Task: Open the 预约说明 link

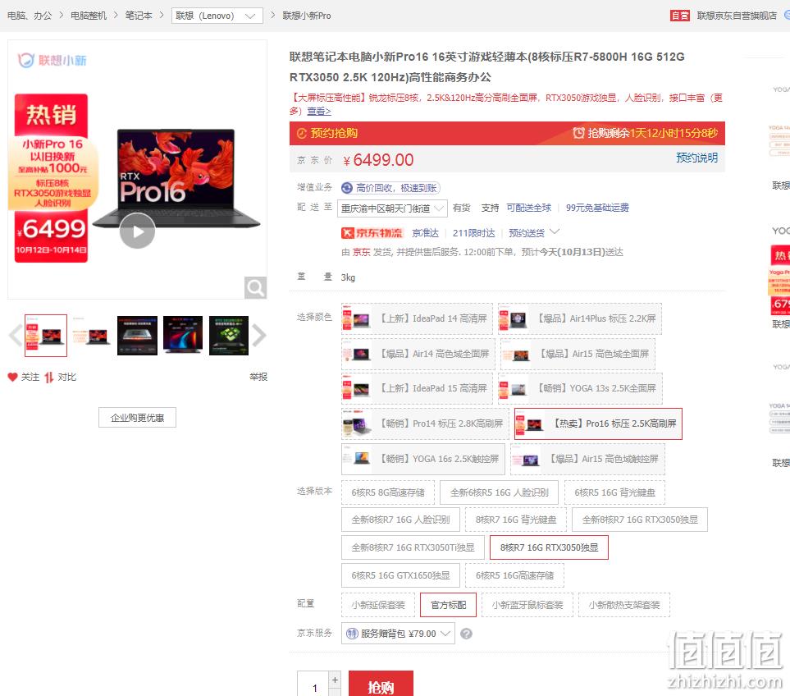Action: point(696,158)
